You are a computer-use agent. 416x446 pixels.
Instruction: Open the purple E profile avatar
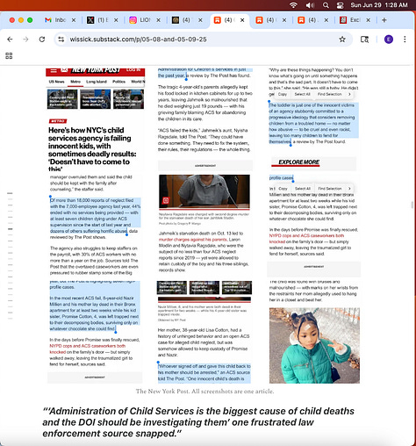pos(389,40)
